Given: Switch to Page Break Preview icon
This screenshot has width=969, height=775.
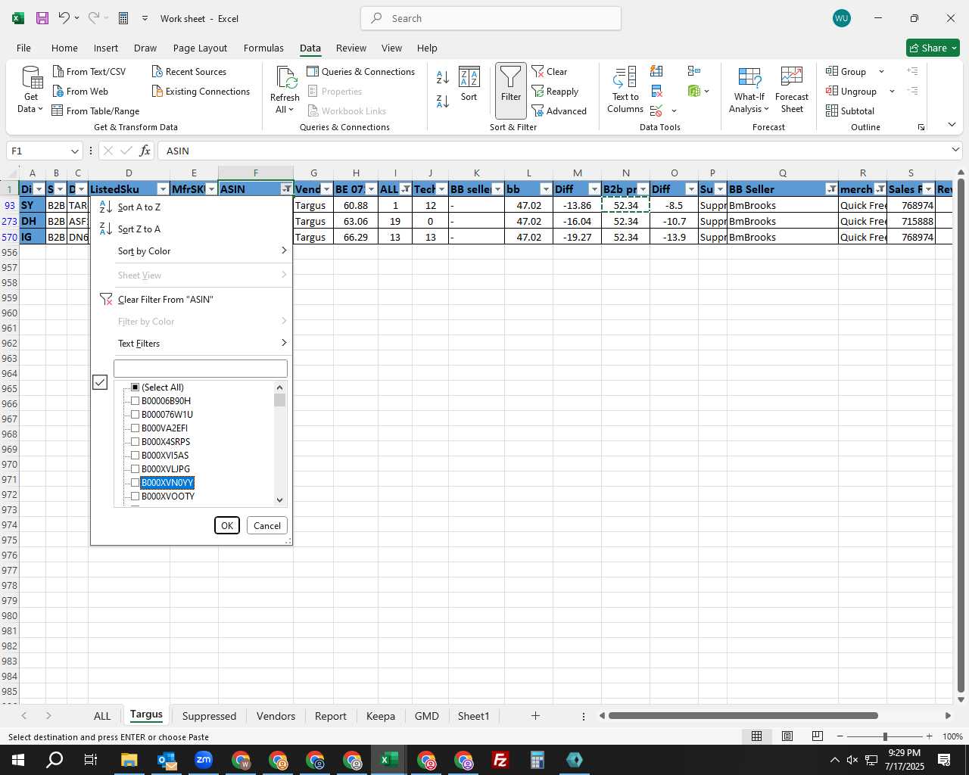Looking at the screenshot, I should coord(818,736).
